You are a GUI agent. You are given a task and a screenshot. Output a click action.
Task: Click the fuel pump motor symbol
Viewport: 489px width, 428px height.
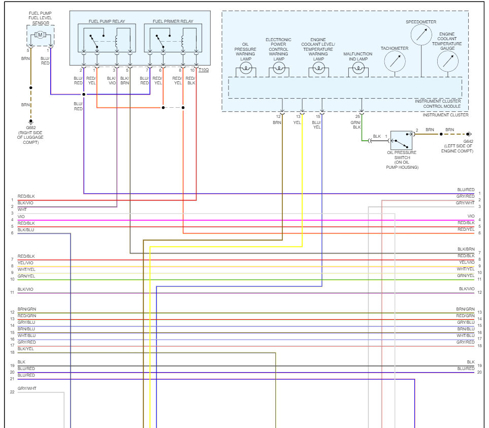coord(40,35)
